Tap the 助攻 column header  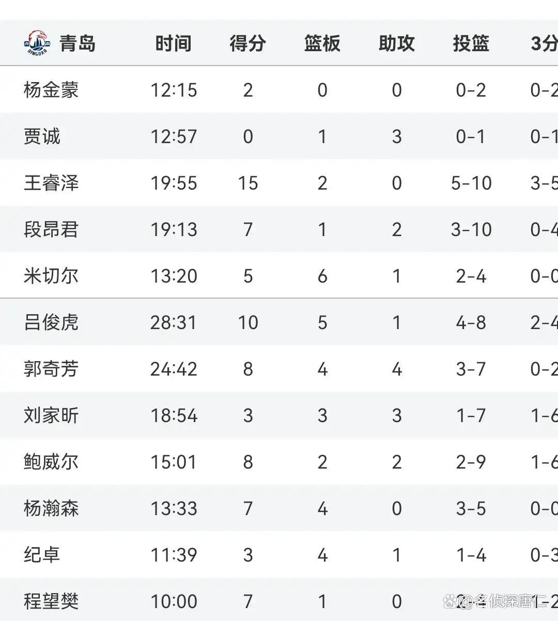point(396,43)
